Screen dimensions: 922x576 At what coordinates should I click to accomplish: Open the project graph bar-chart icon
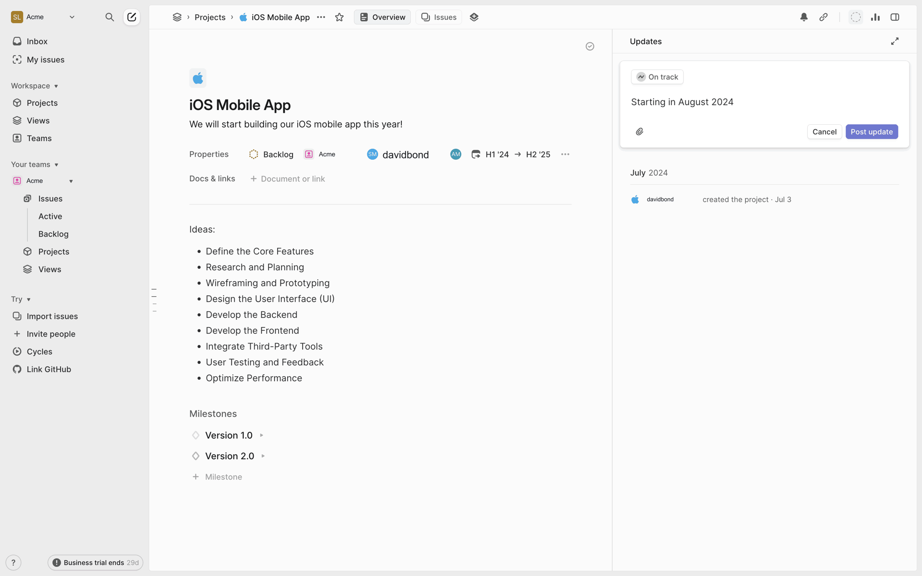tap(875, 17)
